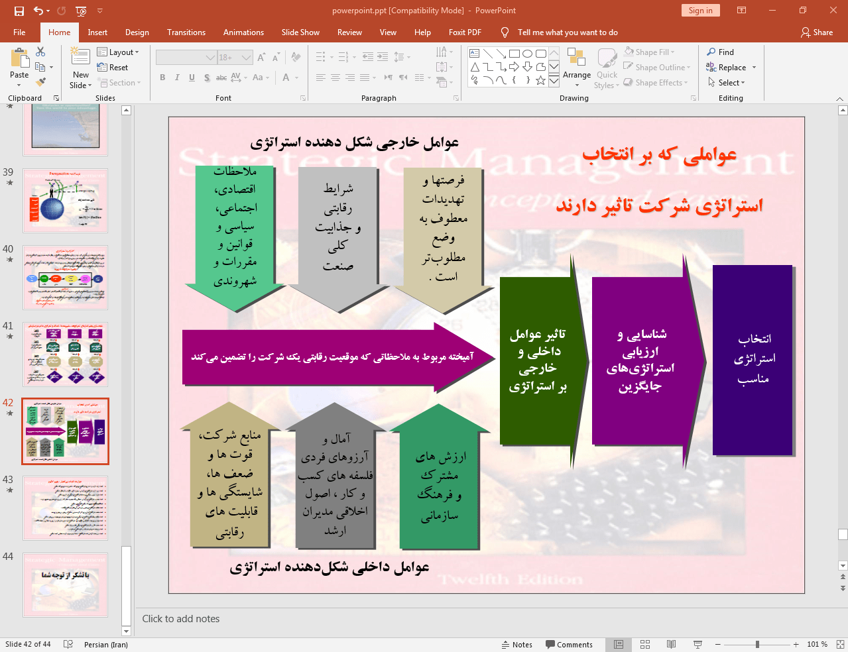Open Shape Outline dropdown
The height and width of the screenshot is (652, 848).
pos(657,68)
